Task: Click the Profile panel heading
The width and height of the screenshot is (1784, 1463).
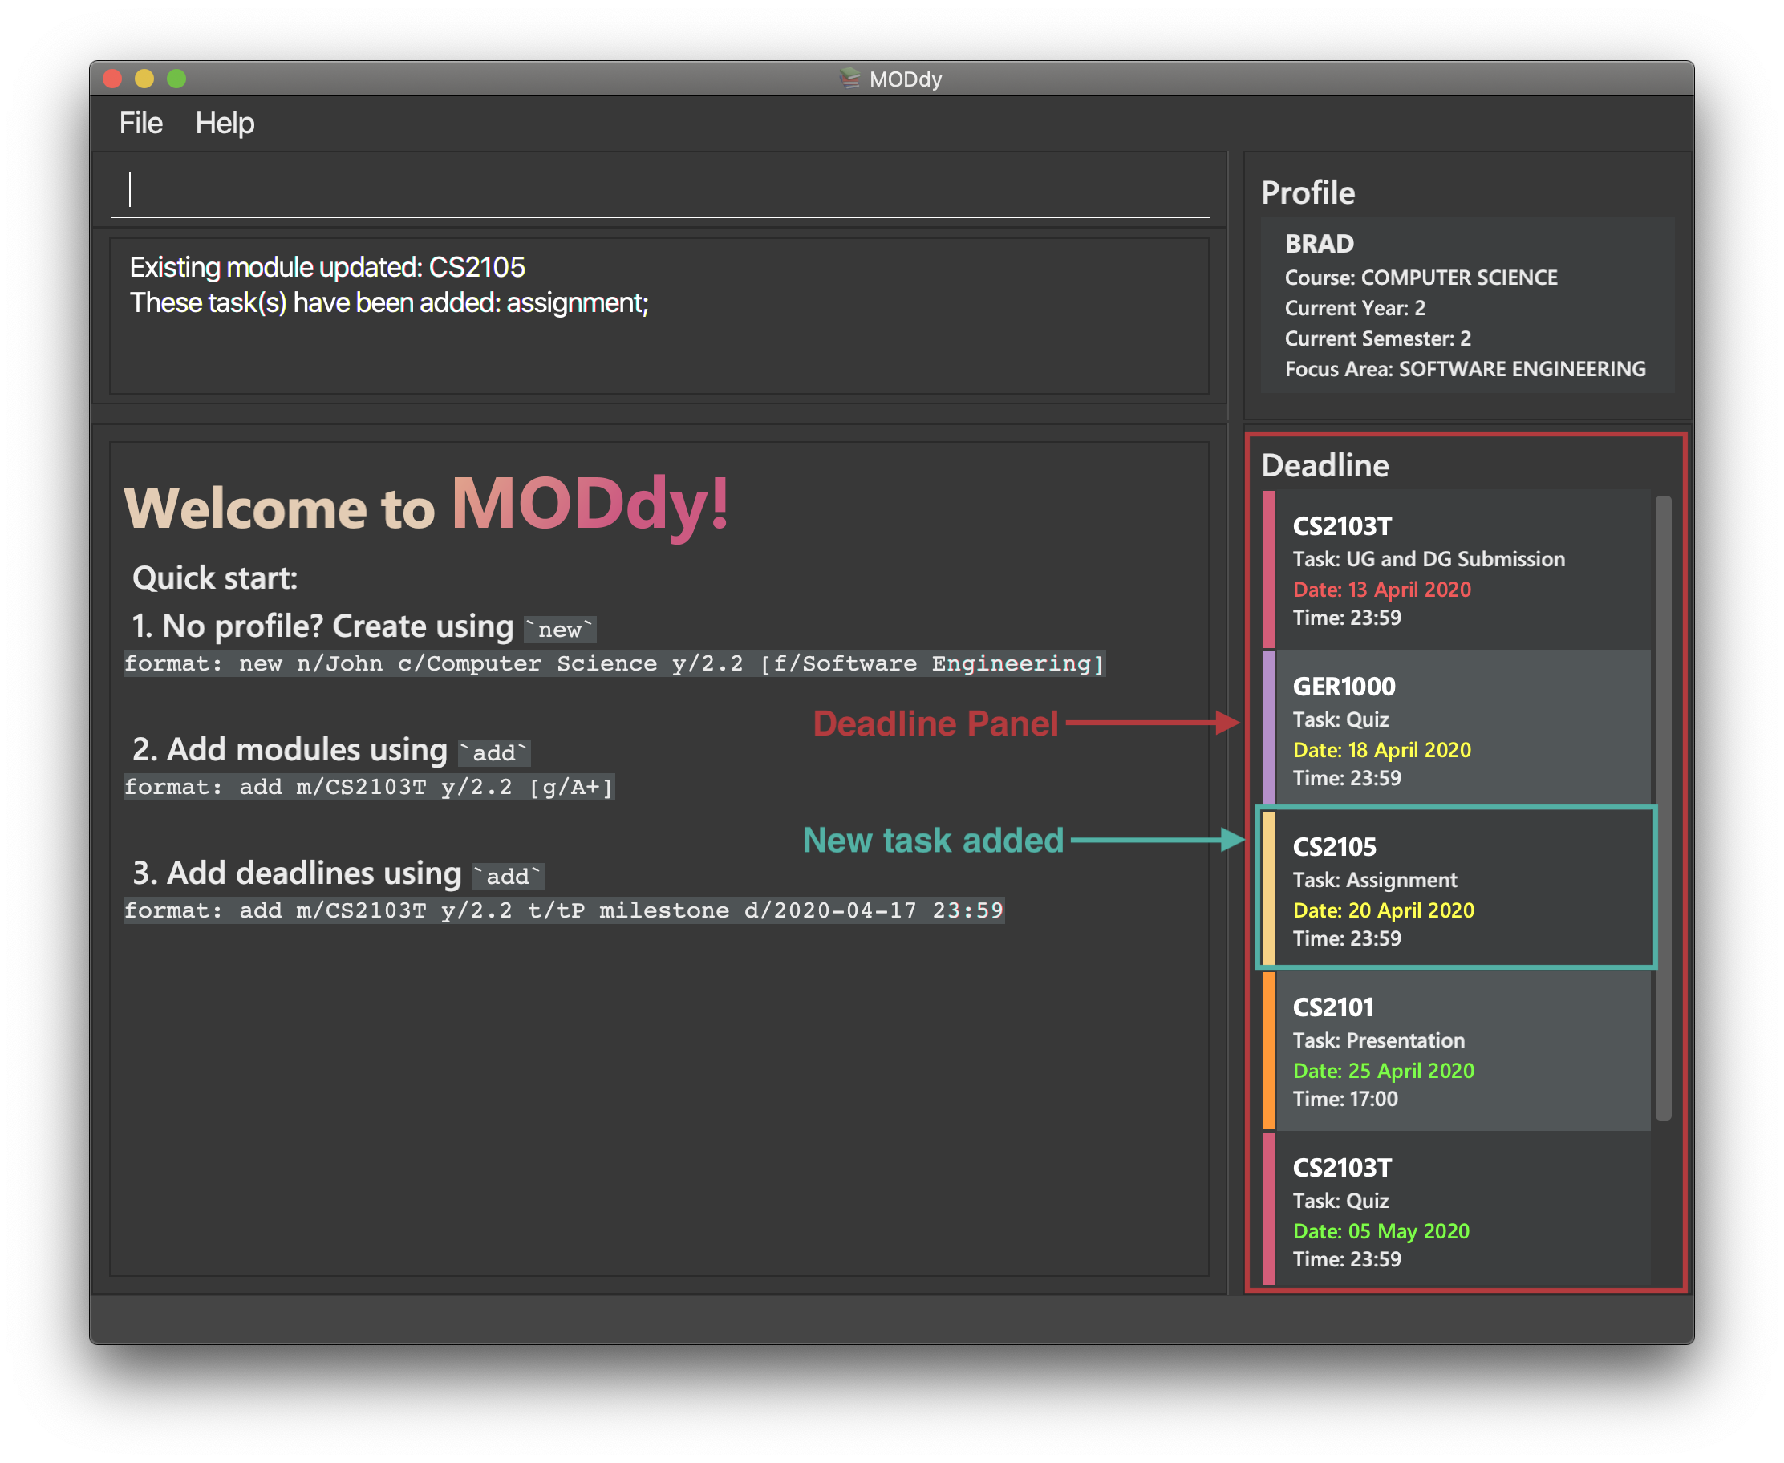Action: coord(1308,193)
